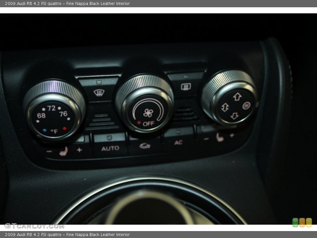Image resolution: width=317 pixels, height=238 pixels.
Task: Click the 76 temperature marking
Action: pos(63,114)
